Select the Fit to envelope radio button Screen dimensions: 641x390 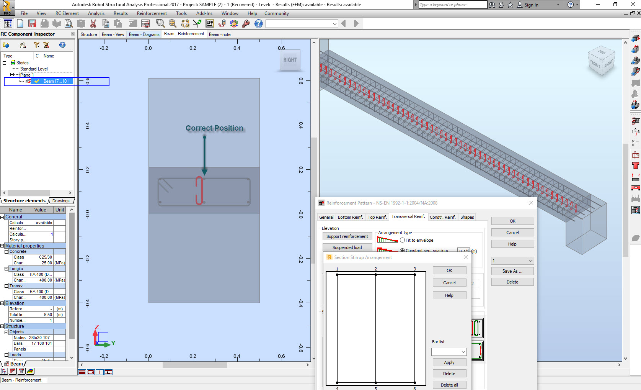pyautogui.click(x=402, y=240)
